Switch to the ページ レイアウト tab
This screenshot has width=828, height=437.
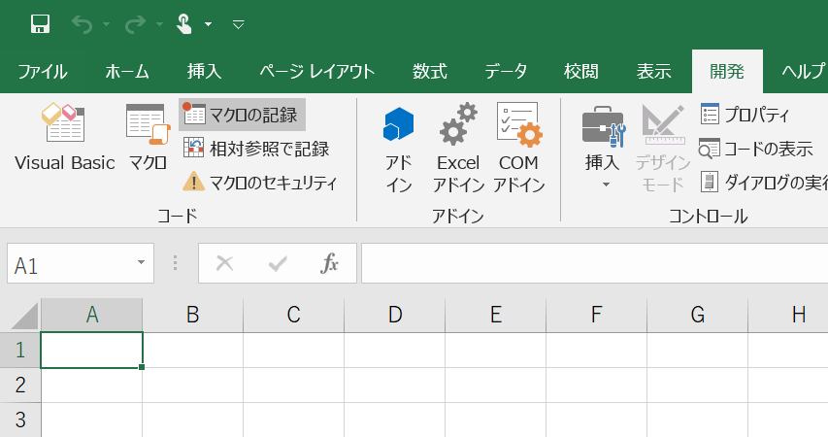pyautogui.click(x=316, y=71)
